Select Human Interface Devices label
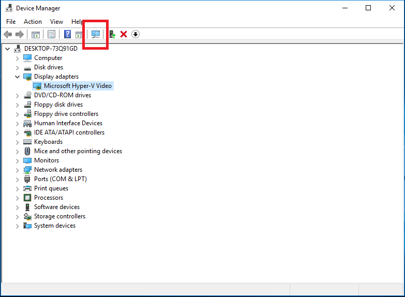Viewport: 405px width, 297px height. tap(68, 123)
